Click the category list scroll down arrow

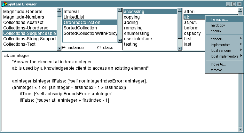(59, 48)
